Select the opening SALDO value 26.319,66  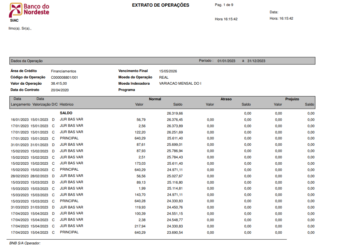[175, 113]
